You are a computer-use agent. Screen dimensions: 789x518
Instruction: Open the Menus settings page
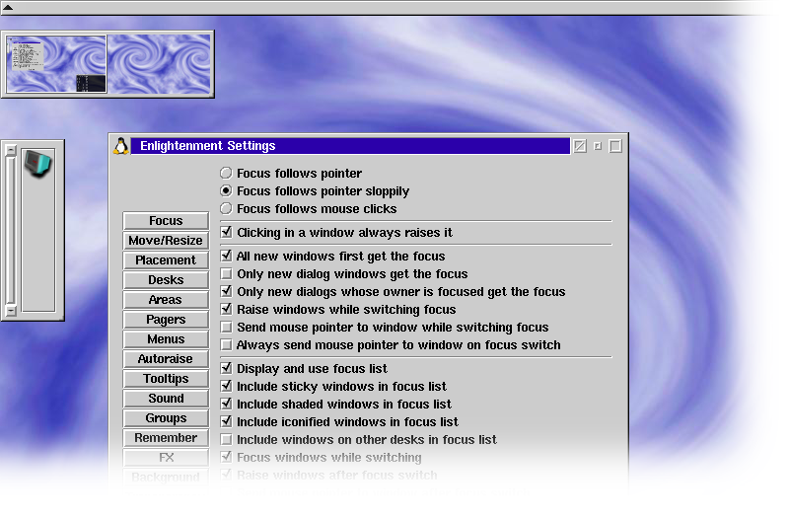point(166,338)
